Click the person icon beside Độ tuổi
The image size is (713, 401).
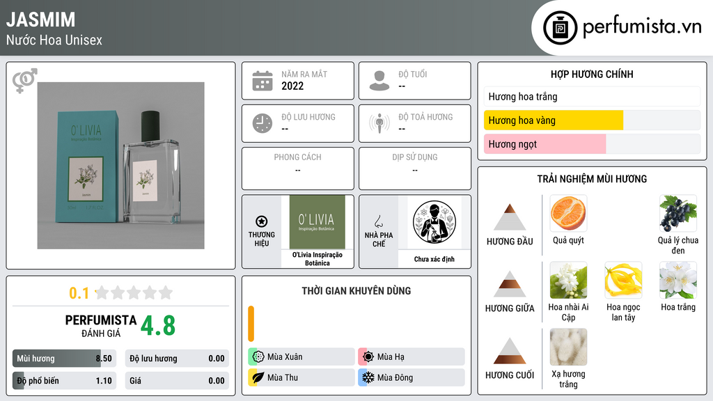[x=379, y=81]
